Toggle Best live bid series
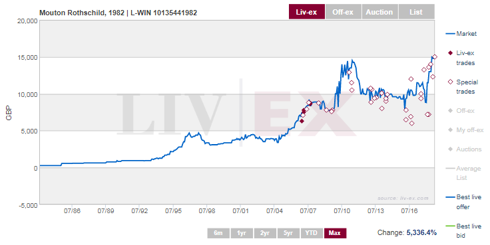The image size is (490, 245). point(469,230)
